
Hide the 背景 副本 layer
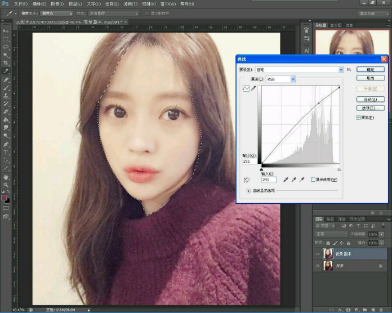[318, 254]
